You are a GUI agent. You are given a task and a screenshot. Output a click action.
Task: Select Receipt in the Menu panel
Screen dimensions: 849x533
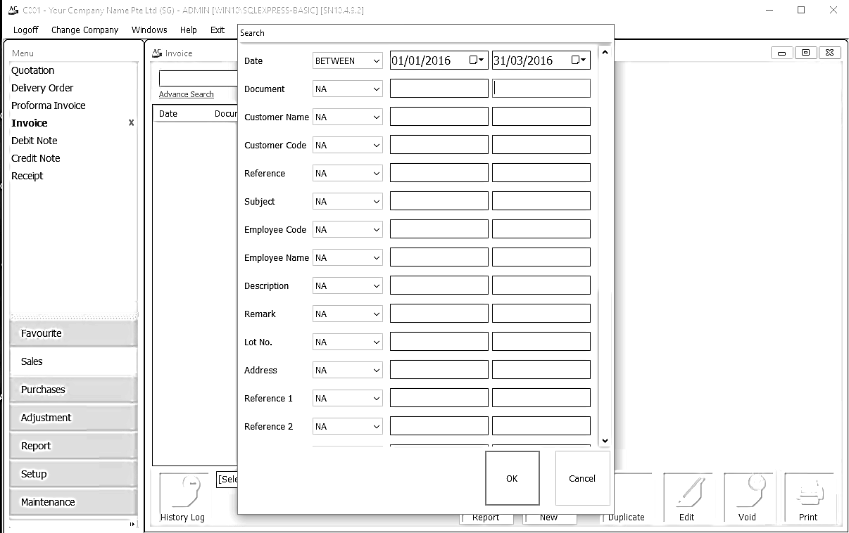coord(27,176)
